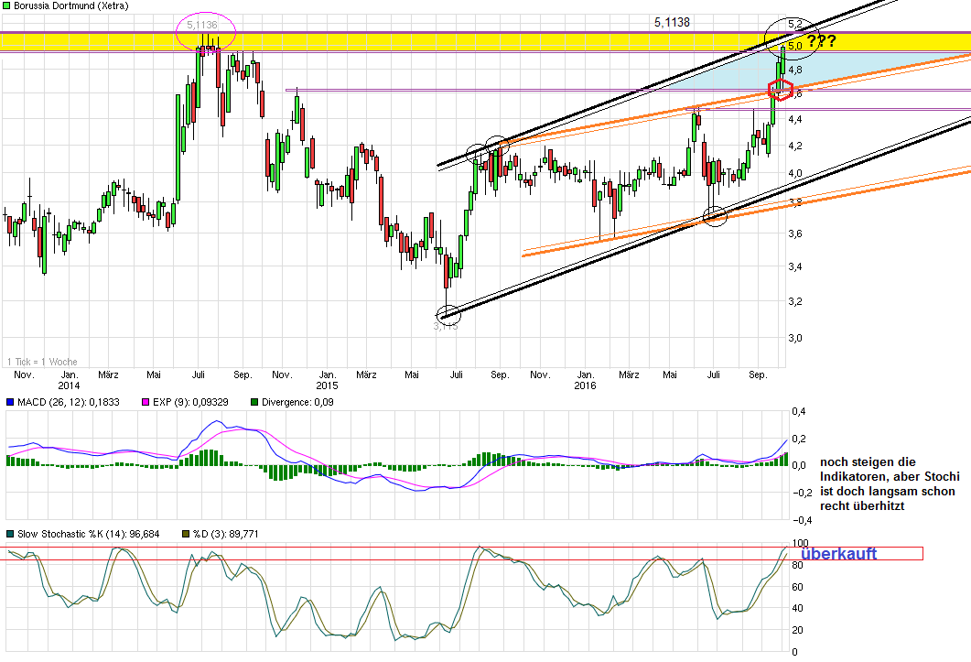Click the black '5,1138' resistance level label
Image resolution: width=971 pixels, height=662 pixels.
click(672, 22)
